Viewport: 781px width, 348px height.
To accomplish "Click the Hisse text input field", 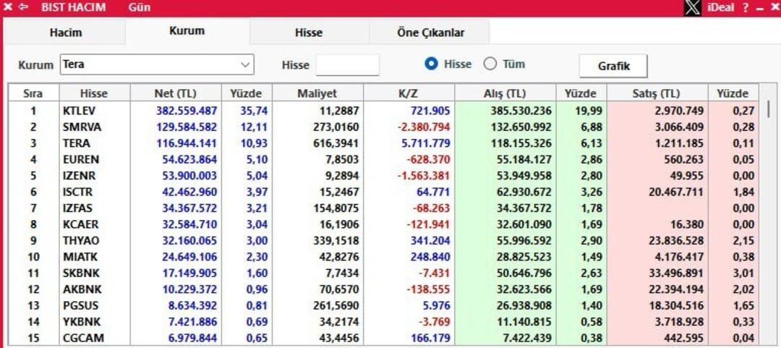I will pyautogui.click(x=348, y=65).
